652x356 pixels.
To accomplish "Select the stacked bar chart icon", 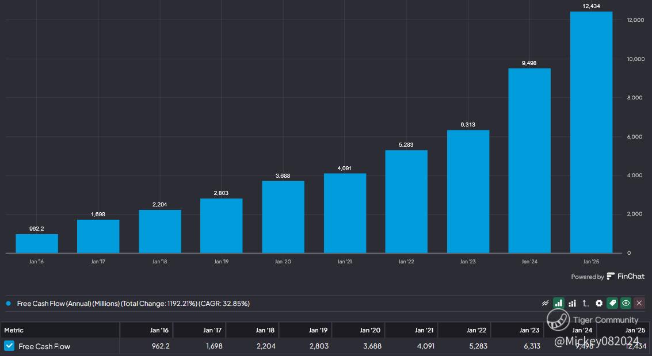I will (x=572, y=303).
